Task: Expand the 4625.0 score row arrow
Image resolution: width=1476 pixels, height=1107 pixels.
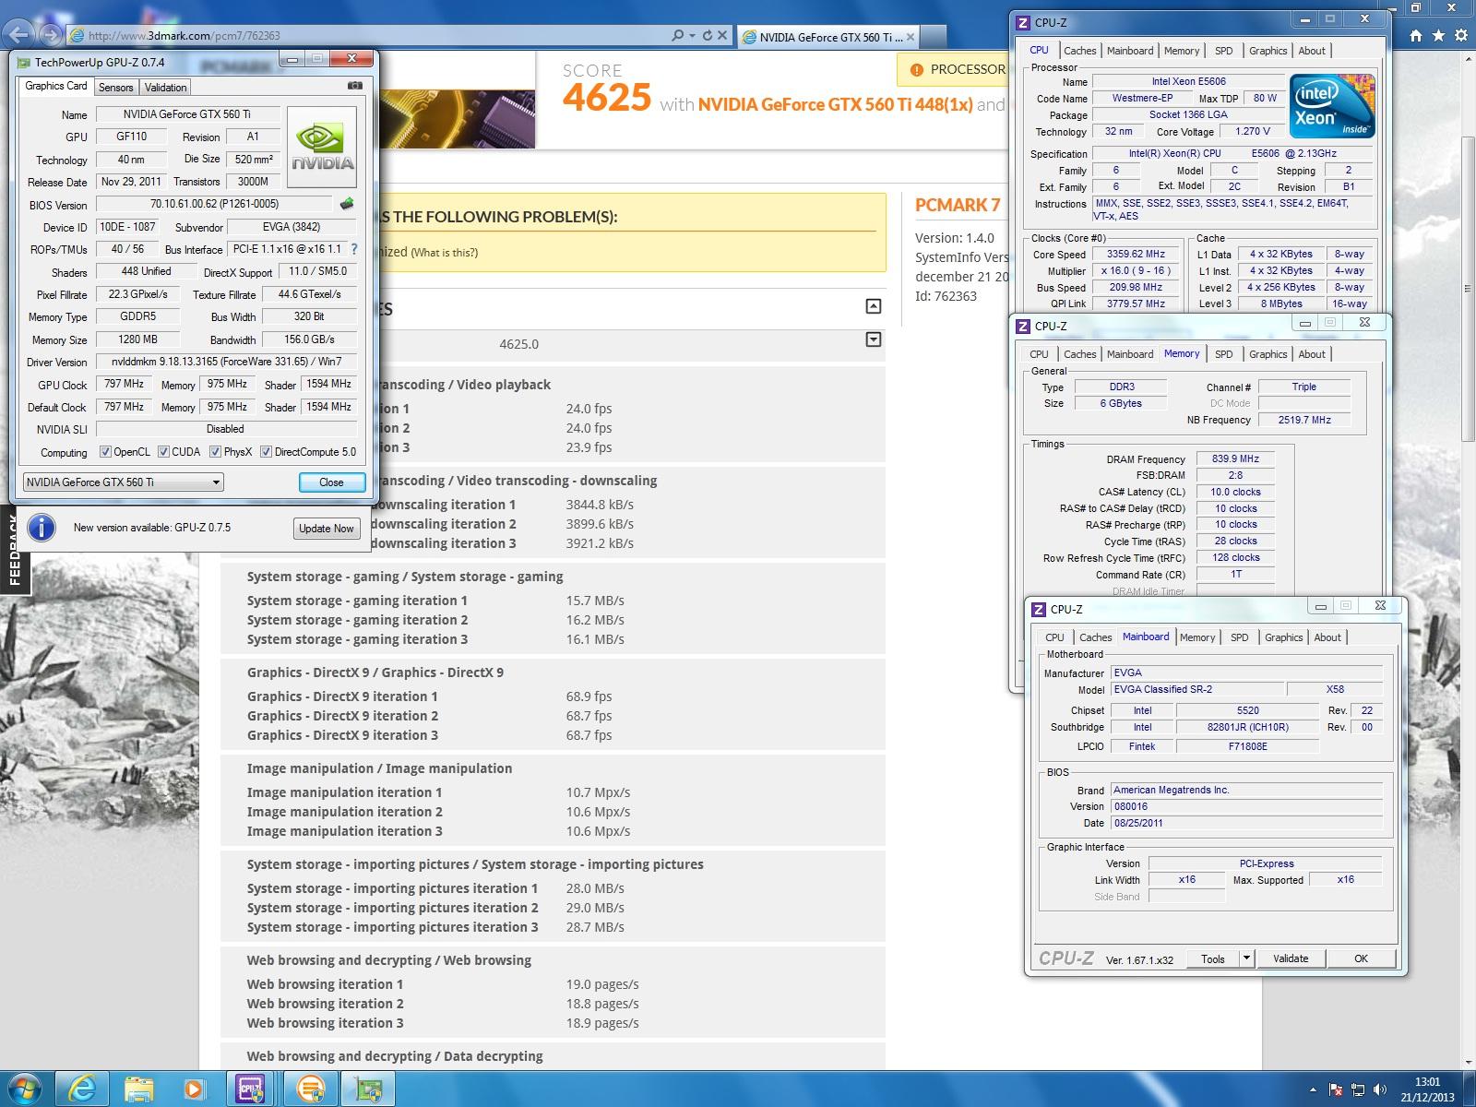Action: coord(874,340)
